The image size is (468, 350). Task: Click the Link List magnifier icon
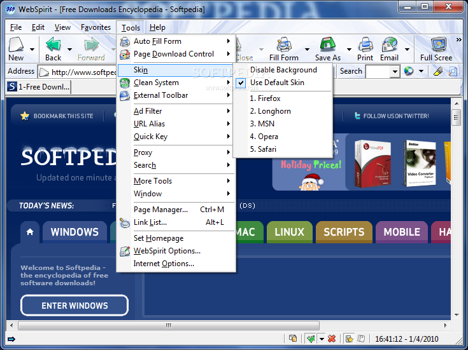coord(125,222)
